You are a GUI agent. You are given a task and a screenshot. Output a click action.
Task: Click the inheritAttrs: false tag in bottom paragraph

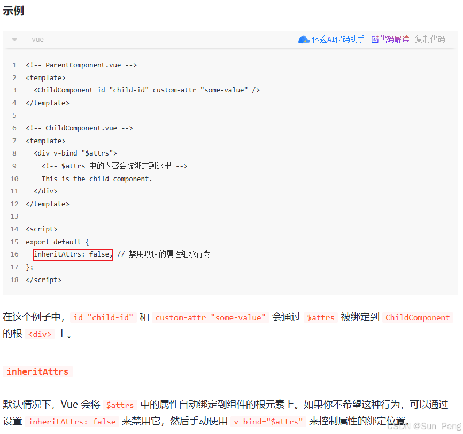[72, 422]
